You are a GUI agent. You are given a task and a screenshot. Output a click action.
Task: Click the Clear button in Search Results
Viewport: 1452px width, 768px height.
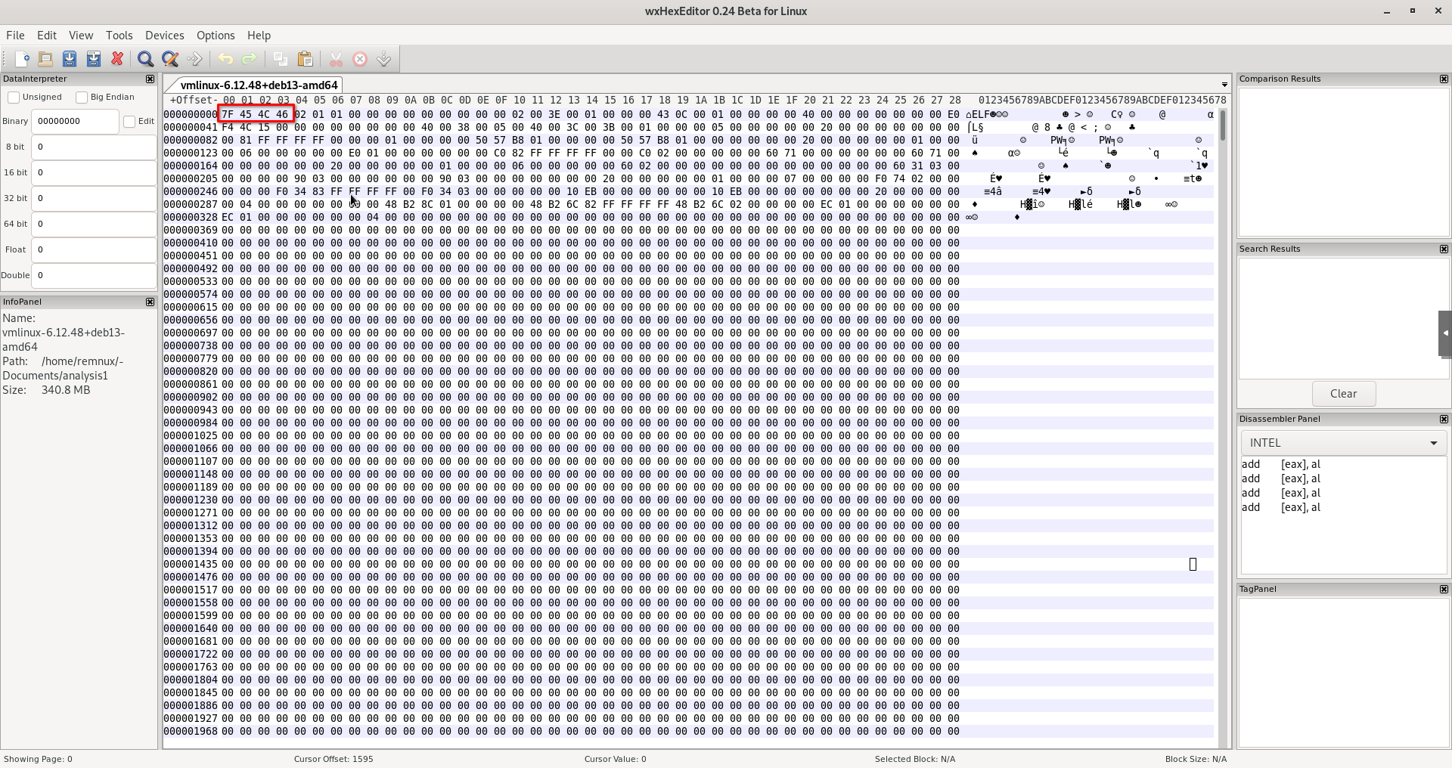pos(1343,394)
